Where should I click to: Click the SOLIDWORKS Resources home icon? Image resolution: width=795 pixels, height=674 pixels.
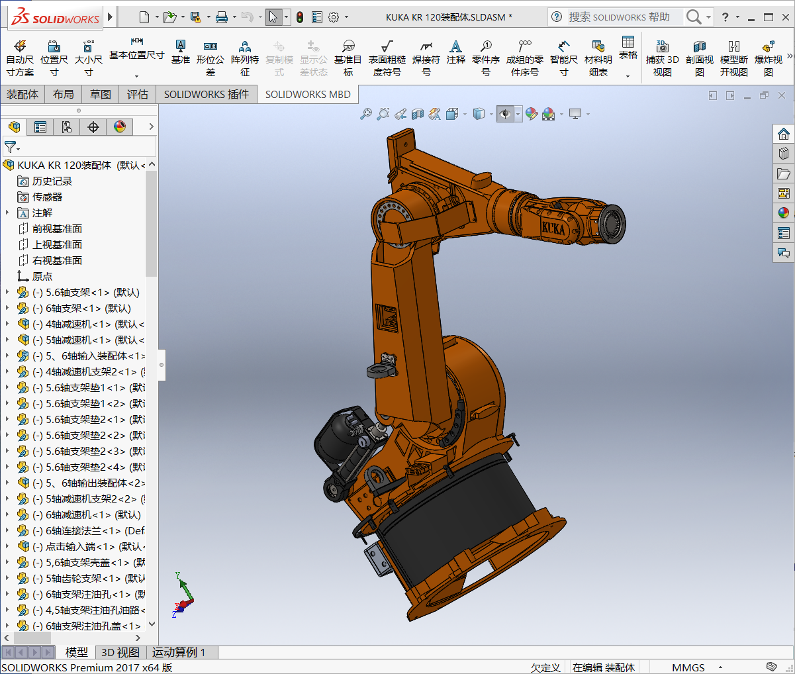click(784, 134)
